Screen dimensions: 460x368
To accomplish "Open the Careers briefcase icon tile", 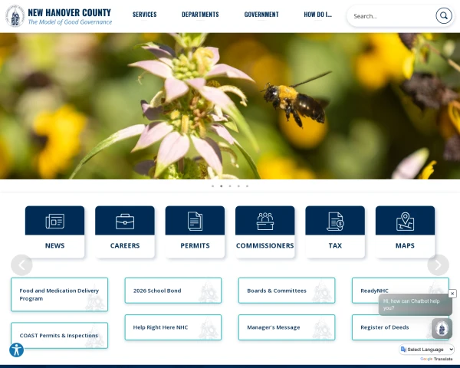I will [x=125, y=232].
